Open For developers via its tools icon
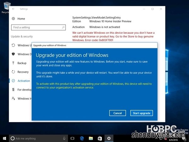The width and height of the screenshot is (189, 142). tap(13, 90)
